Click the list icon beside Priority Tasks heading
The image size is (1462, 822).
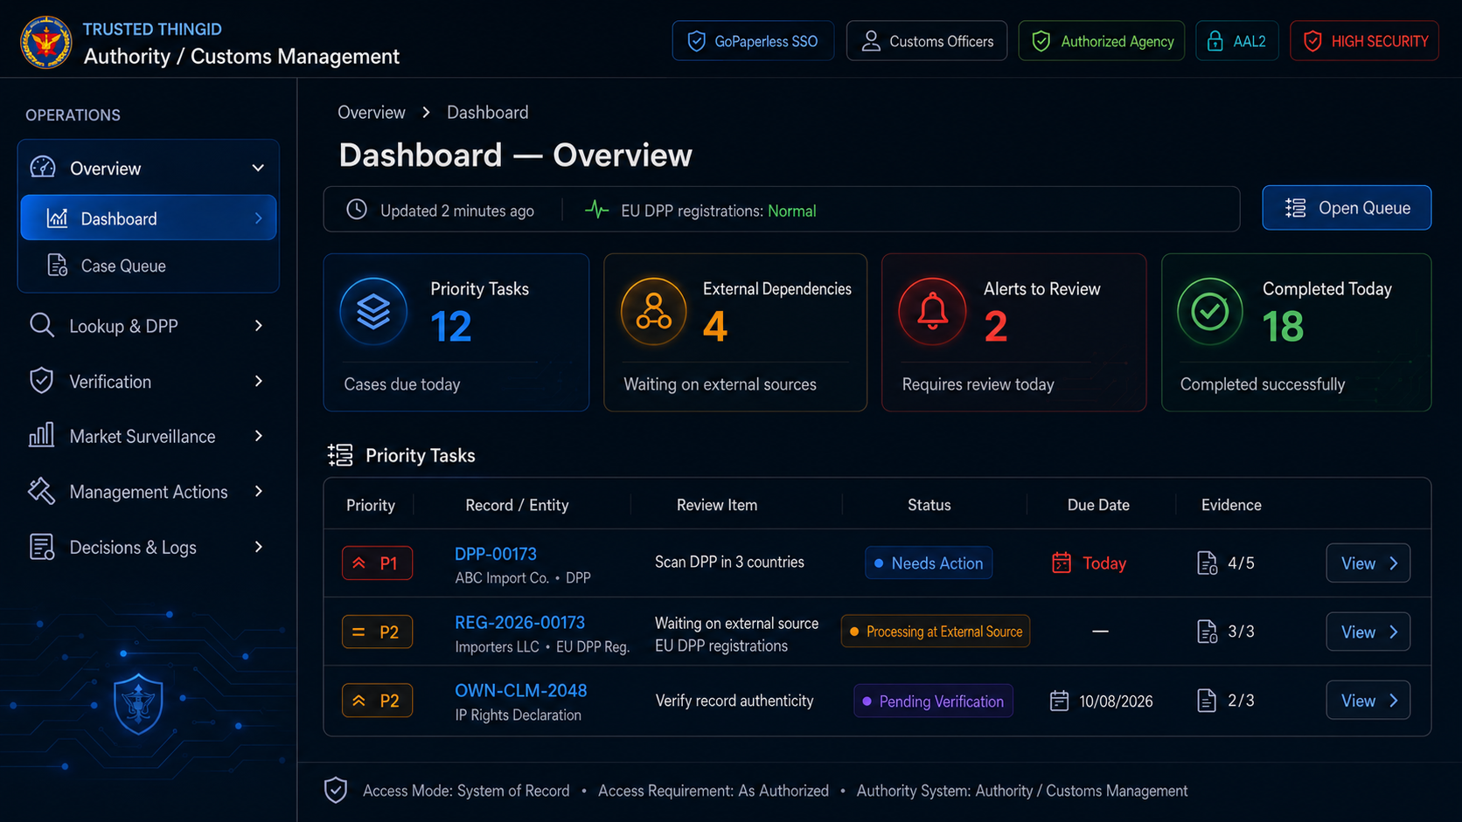[340, 455]
